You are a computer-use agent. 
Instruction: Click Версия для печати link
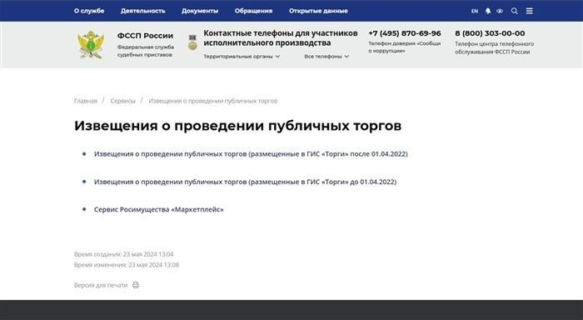101,285
